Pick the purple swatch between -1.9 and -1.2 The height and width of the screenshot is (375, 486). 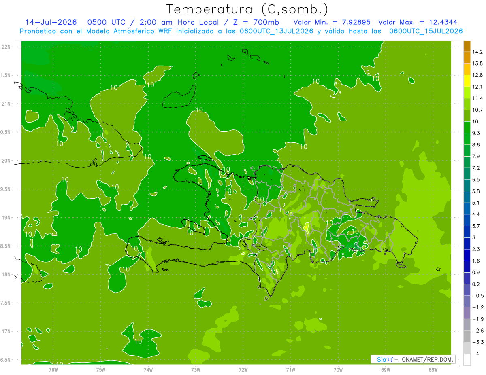[x=467, y=313]
